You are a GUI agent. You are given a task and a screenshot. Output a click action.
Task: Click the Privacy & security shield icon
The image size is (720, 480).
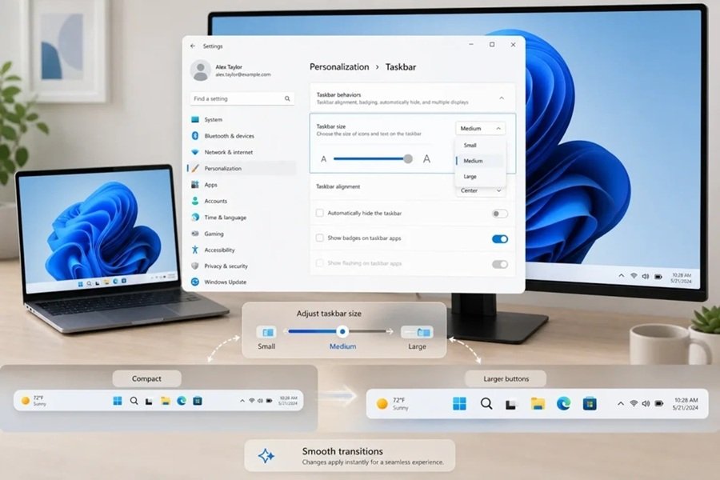195,266
